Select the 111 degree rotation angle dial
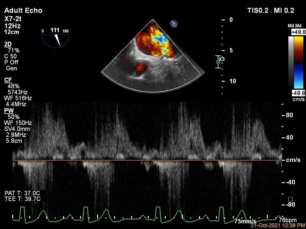This screenshot has width=306, height=229. click(x=56, y=40)
